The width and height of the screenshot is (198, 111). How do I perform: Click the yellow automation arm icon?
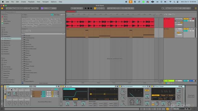pos(95,8)
